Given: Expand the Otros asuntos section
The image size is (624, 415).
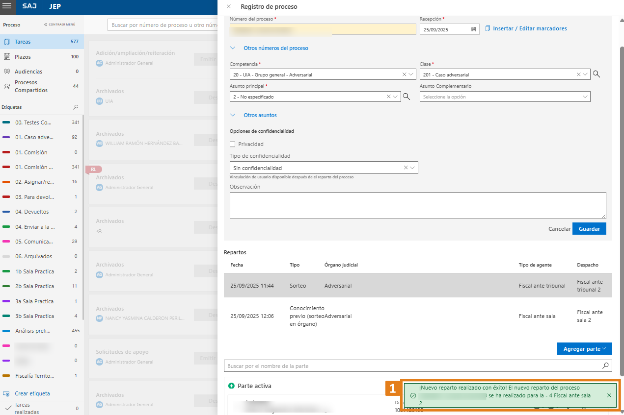Looking at the screenshot, I should tap(260, 115).
